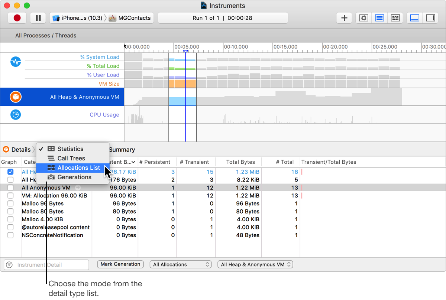Select Call Trees in the detail menu
Screen dimensions: 446x300
coord(71,158)
